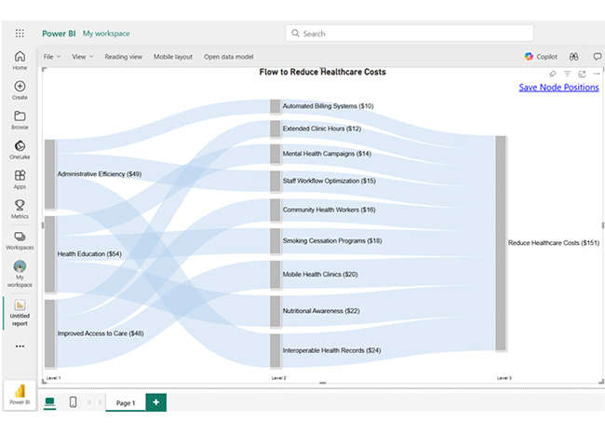This screenshot has height=435, width=605.
Task: Expand the View menu dropdown
Action: coord(82,56)
